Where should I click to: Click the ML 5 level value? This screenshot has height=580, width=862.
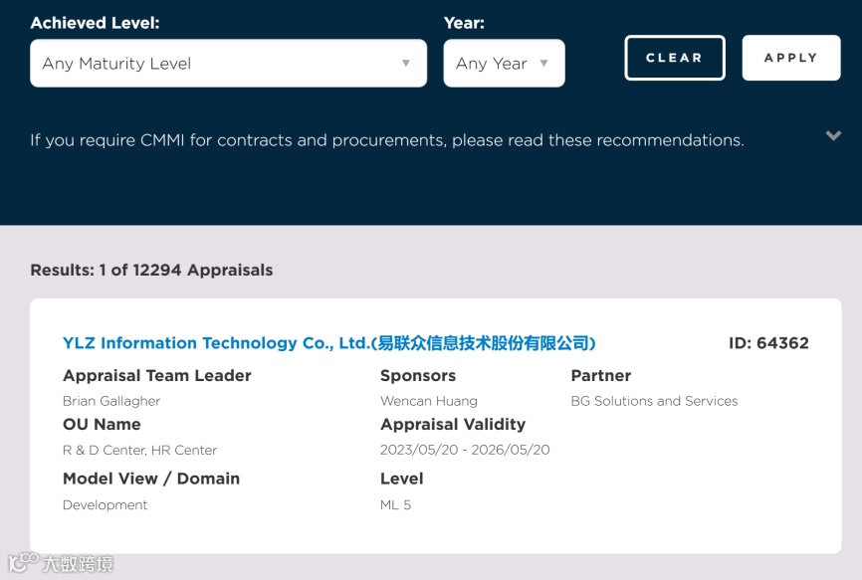point(396,504)
